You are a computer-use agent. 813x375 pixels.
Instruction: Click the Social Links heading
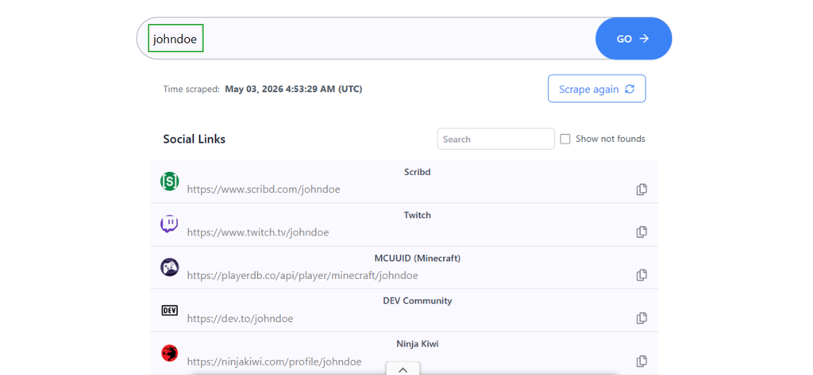tap(194, 139)
